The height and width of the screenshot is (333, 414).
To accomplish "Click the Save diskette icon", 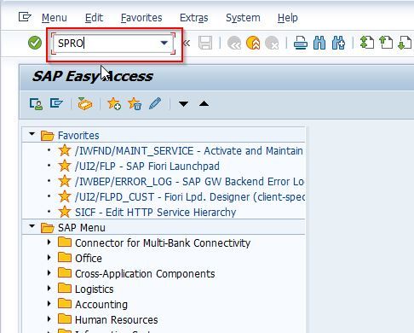I will pyautogui.click(x=205, y=43).
